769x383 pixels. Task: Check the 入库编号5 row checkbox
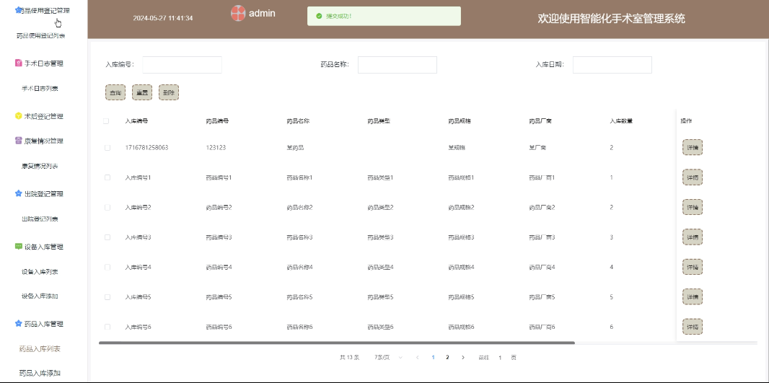(x=107, y=297)
